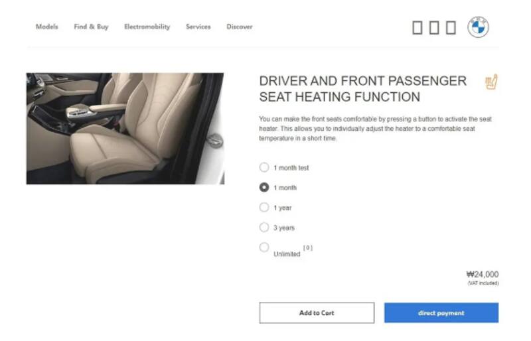The height and width of the screenshot is (341, 531).
Task: Click the Add to Cart button
Action: click(x=317, y=313)
